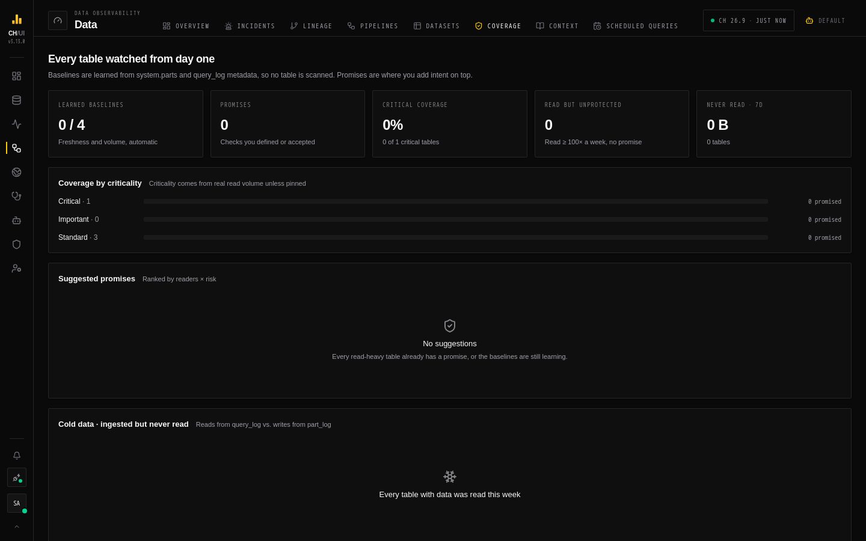Switch to the Context tab

pyautogui.click(x=557, y=26)
